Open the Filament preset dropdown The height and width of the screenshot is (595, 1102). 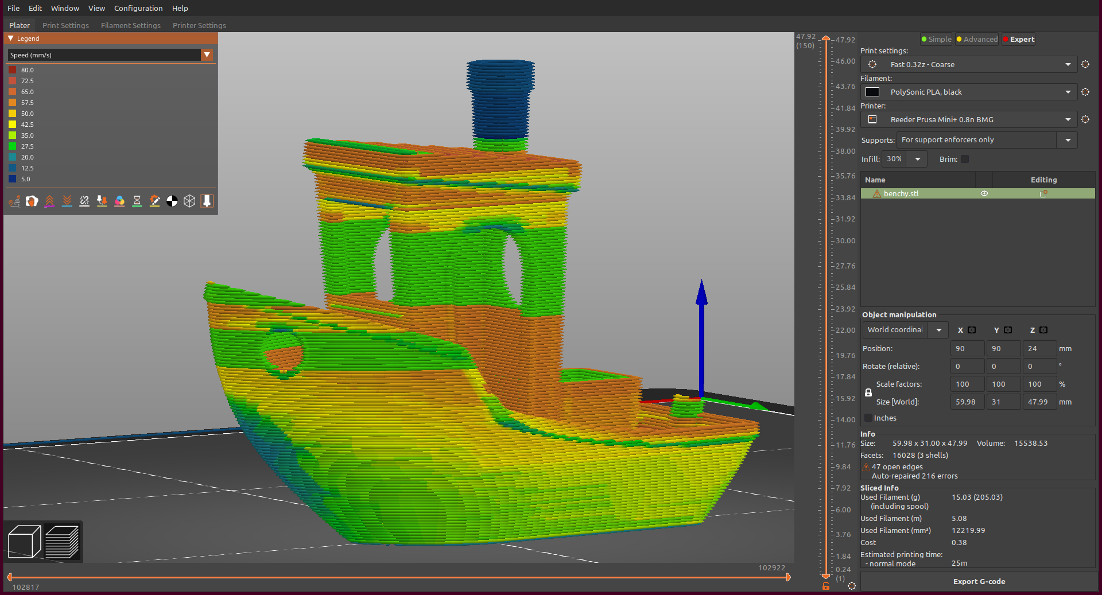click(1068, 92)
